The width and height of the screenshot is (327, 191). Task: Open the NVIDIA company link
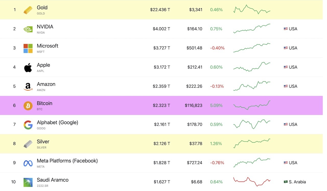pyautogui.click(x=45, y=27)
